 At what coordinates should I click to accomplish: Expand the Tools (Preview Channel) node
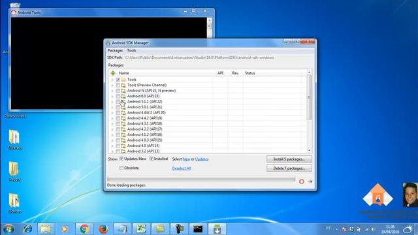point(112,86)
